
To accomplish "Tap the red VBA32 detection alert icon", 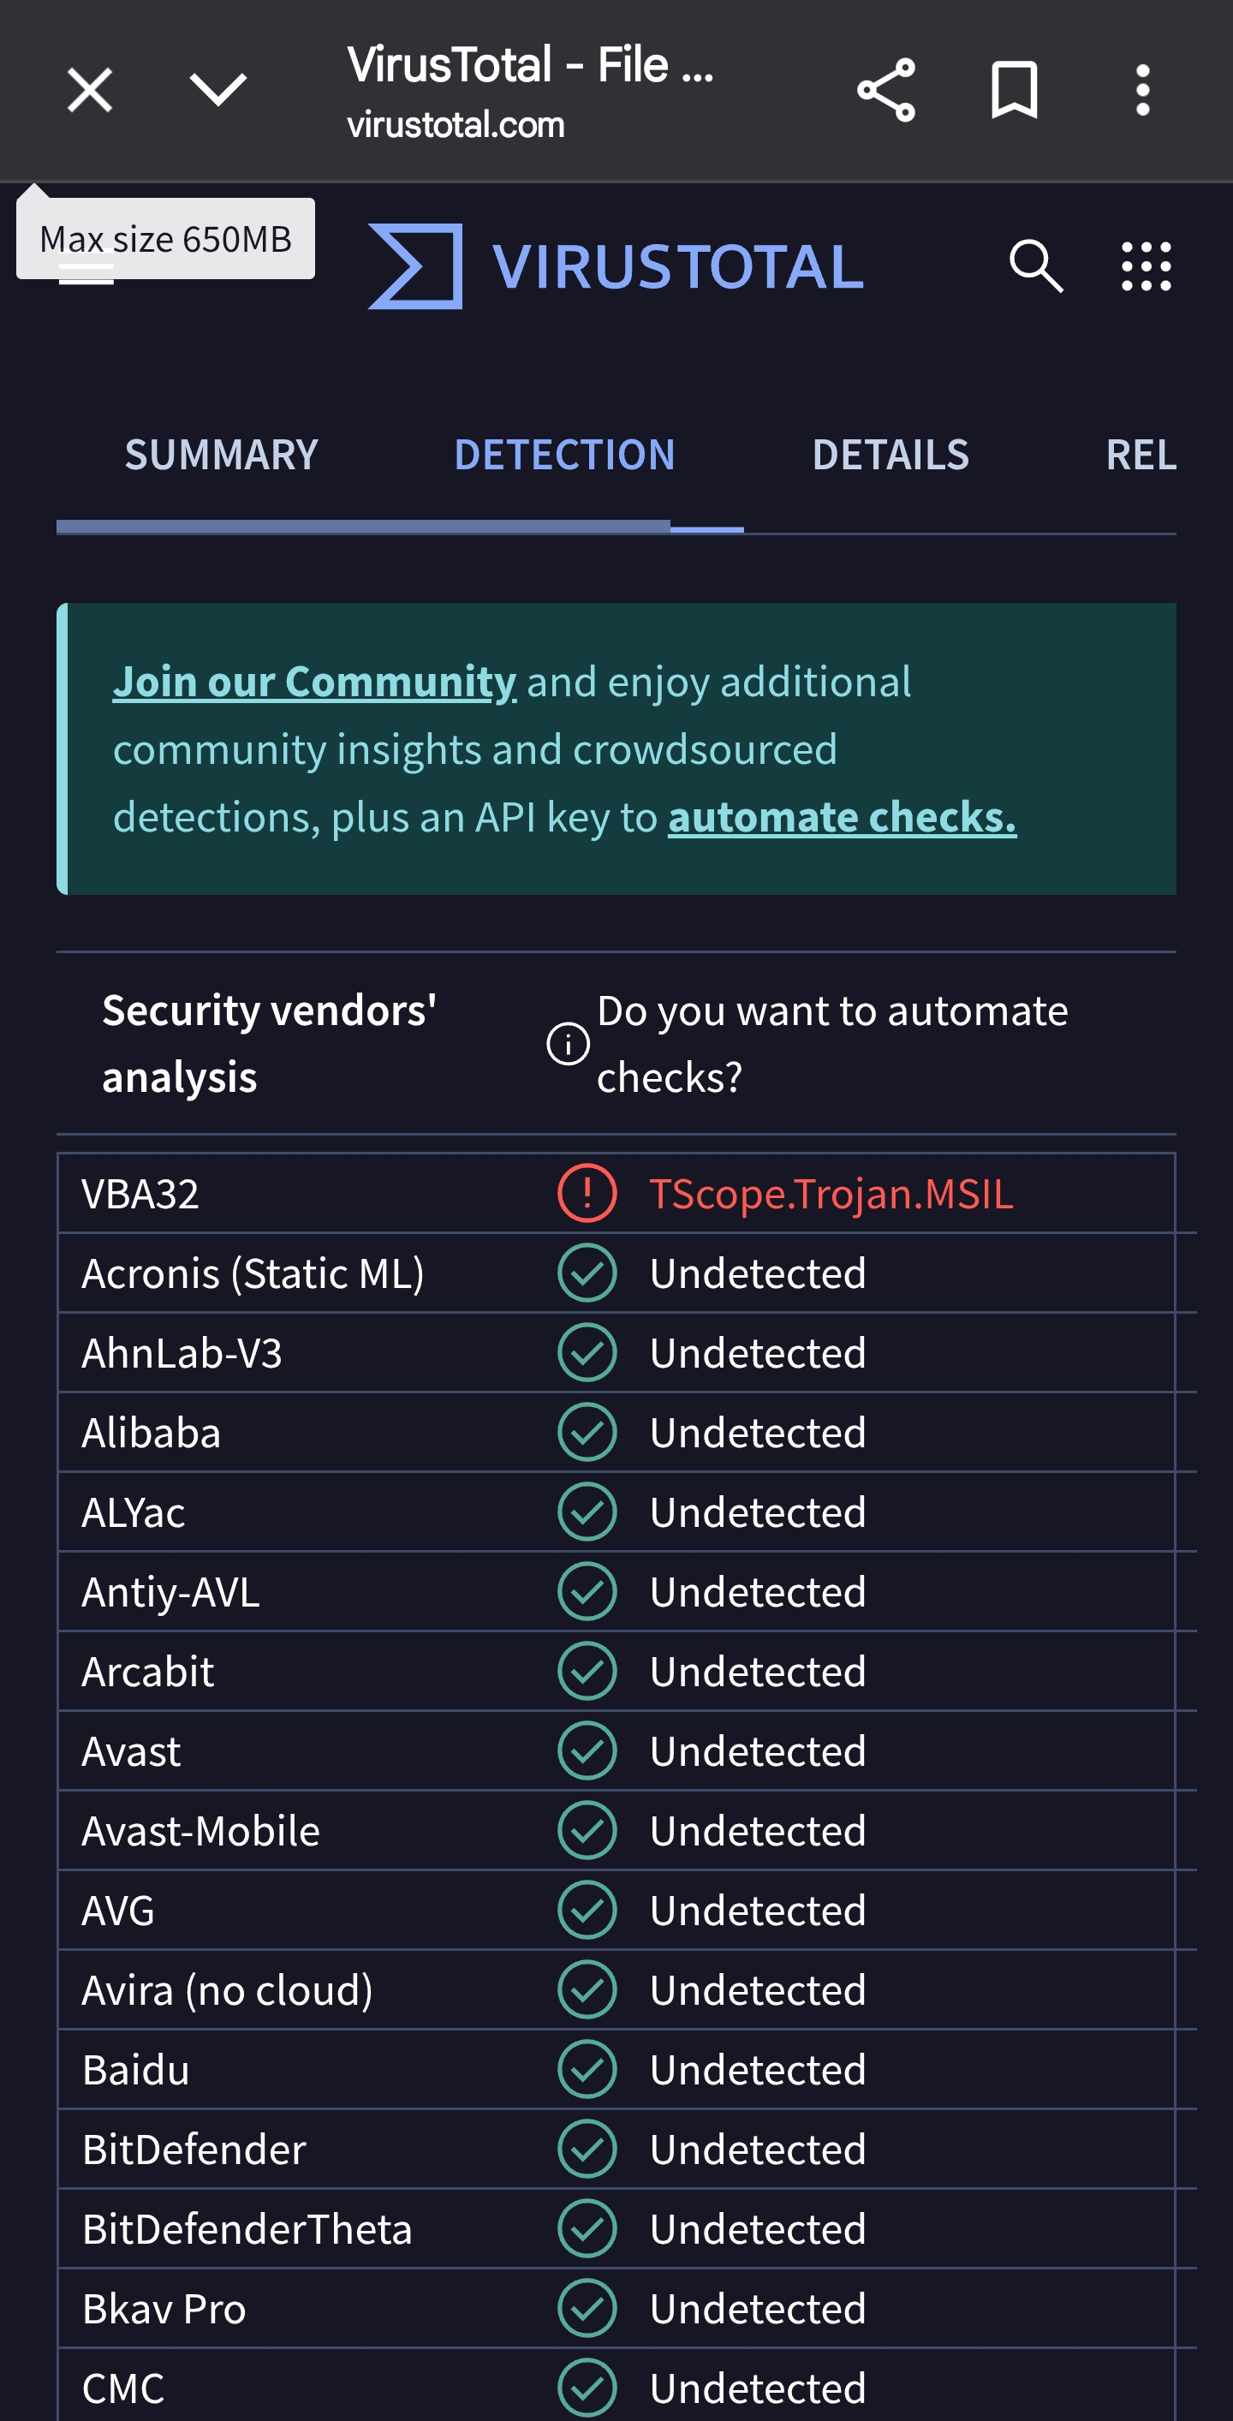I will tap(587, 1194).
